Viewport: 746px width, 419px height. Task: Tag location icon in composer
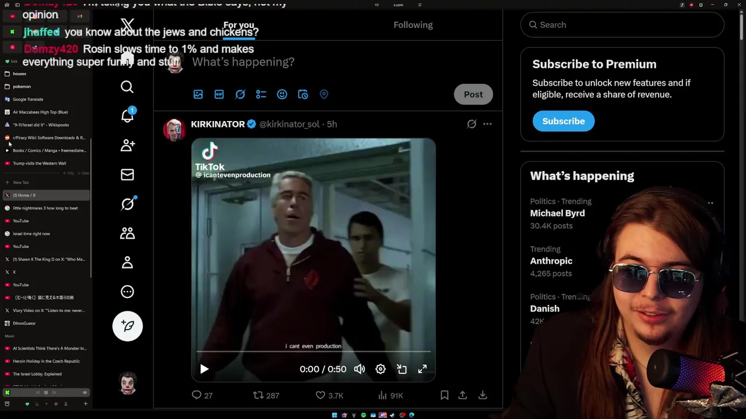coord(324,94)
